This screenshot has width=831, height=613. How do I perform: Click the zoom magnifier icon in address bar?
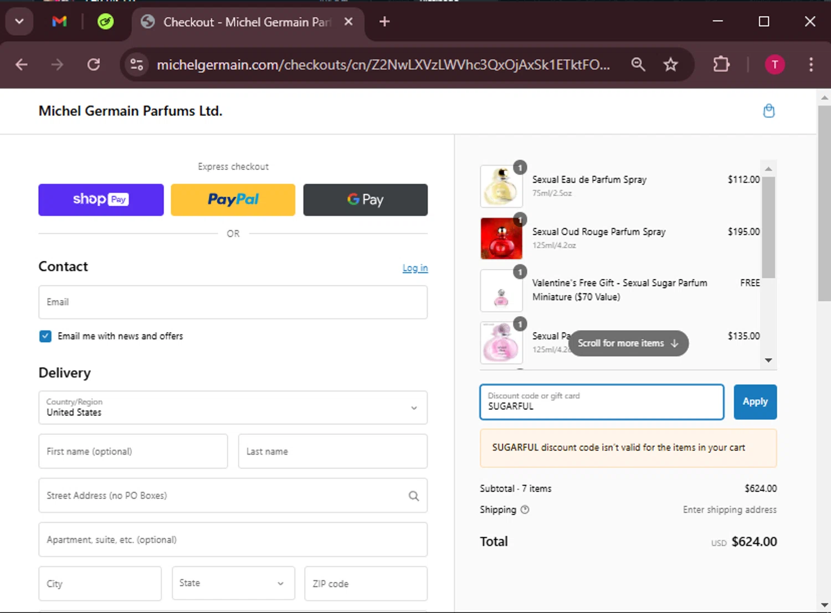pos(638,65)
